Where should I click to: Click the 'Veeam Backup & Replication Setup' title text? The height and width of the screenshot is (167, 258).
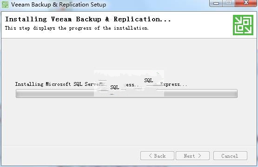(59, 5)
